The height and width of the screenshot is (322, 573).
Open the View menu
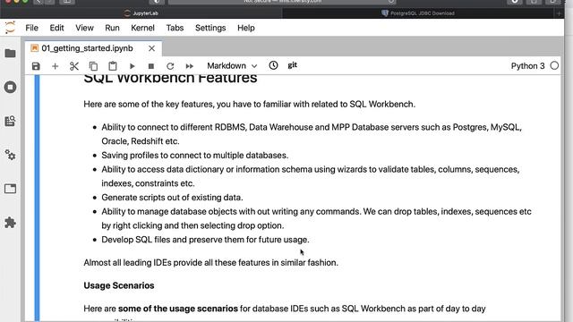pyautogui.click(x=84, y=28)
